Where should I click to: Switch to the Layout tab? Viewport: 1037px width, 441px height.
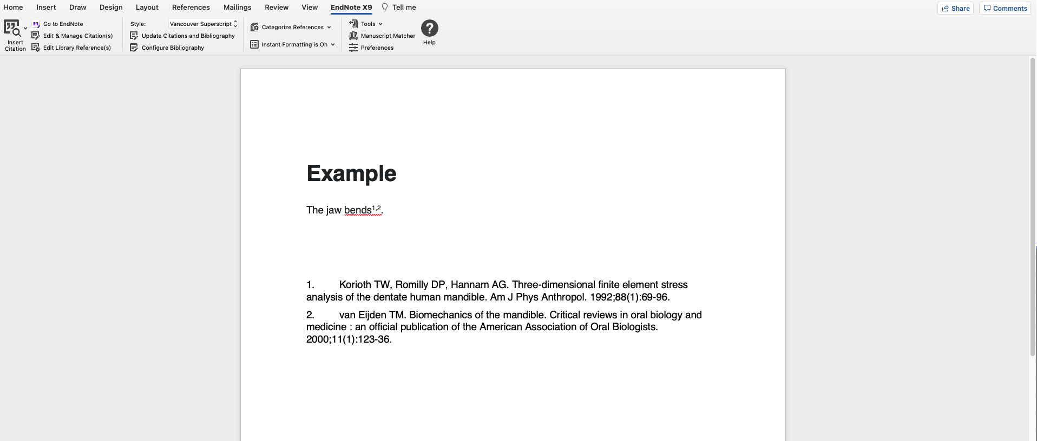point(147,8)
